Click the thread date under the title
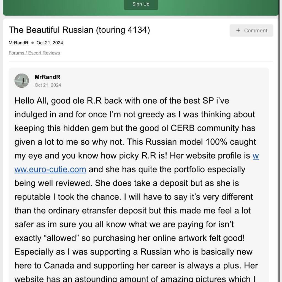 click(x=50, y=43)
